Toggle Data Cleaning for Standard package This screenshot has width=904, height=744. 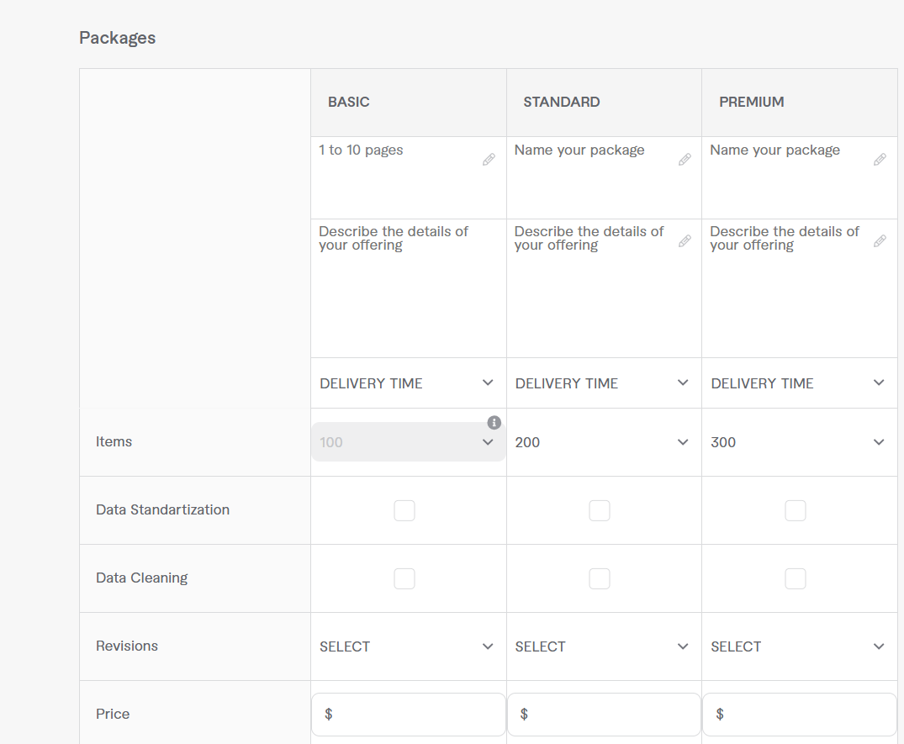tap(600, 578)
